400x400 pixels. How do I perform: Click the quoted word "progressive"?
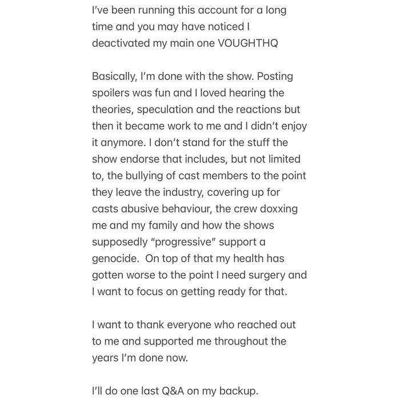coord(183,242)
